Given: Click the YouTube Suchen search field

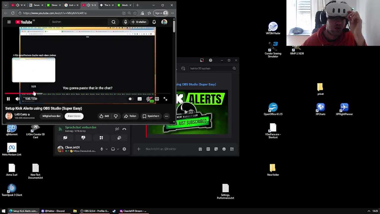Looking at the screenshot, I should click(x=79, y=22).
